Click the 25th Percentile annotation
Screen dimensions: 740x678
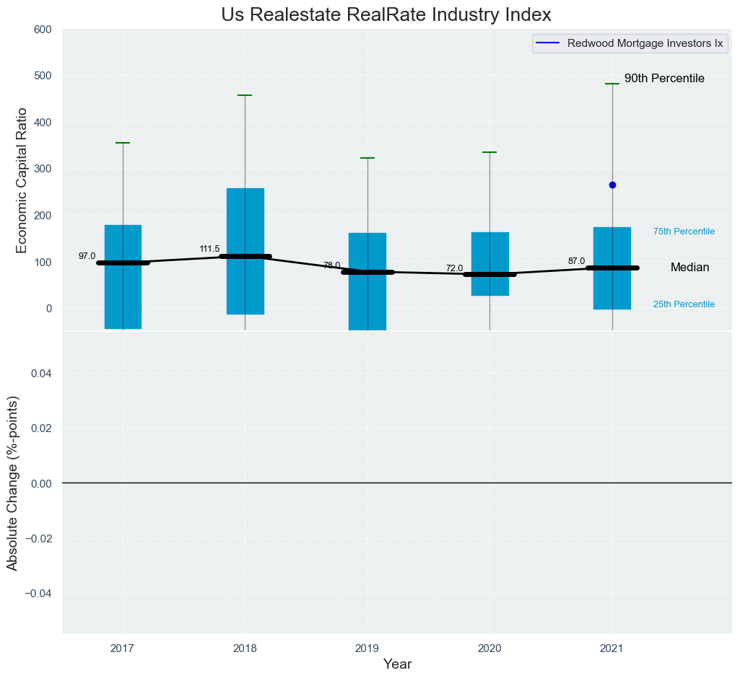click(x=683, y=304)
